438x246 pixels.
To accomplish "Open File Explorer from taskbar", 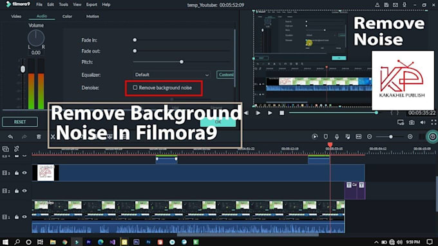I will (x=53, y=242).
